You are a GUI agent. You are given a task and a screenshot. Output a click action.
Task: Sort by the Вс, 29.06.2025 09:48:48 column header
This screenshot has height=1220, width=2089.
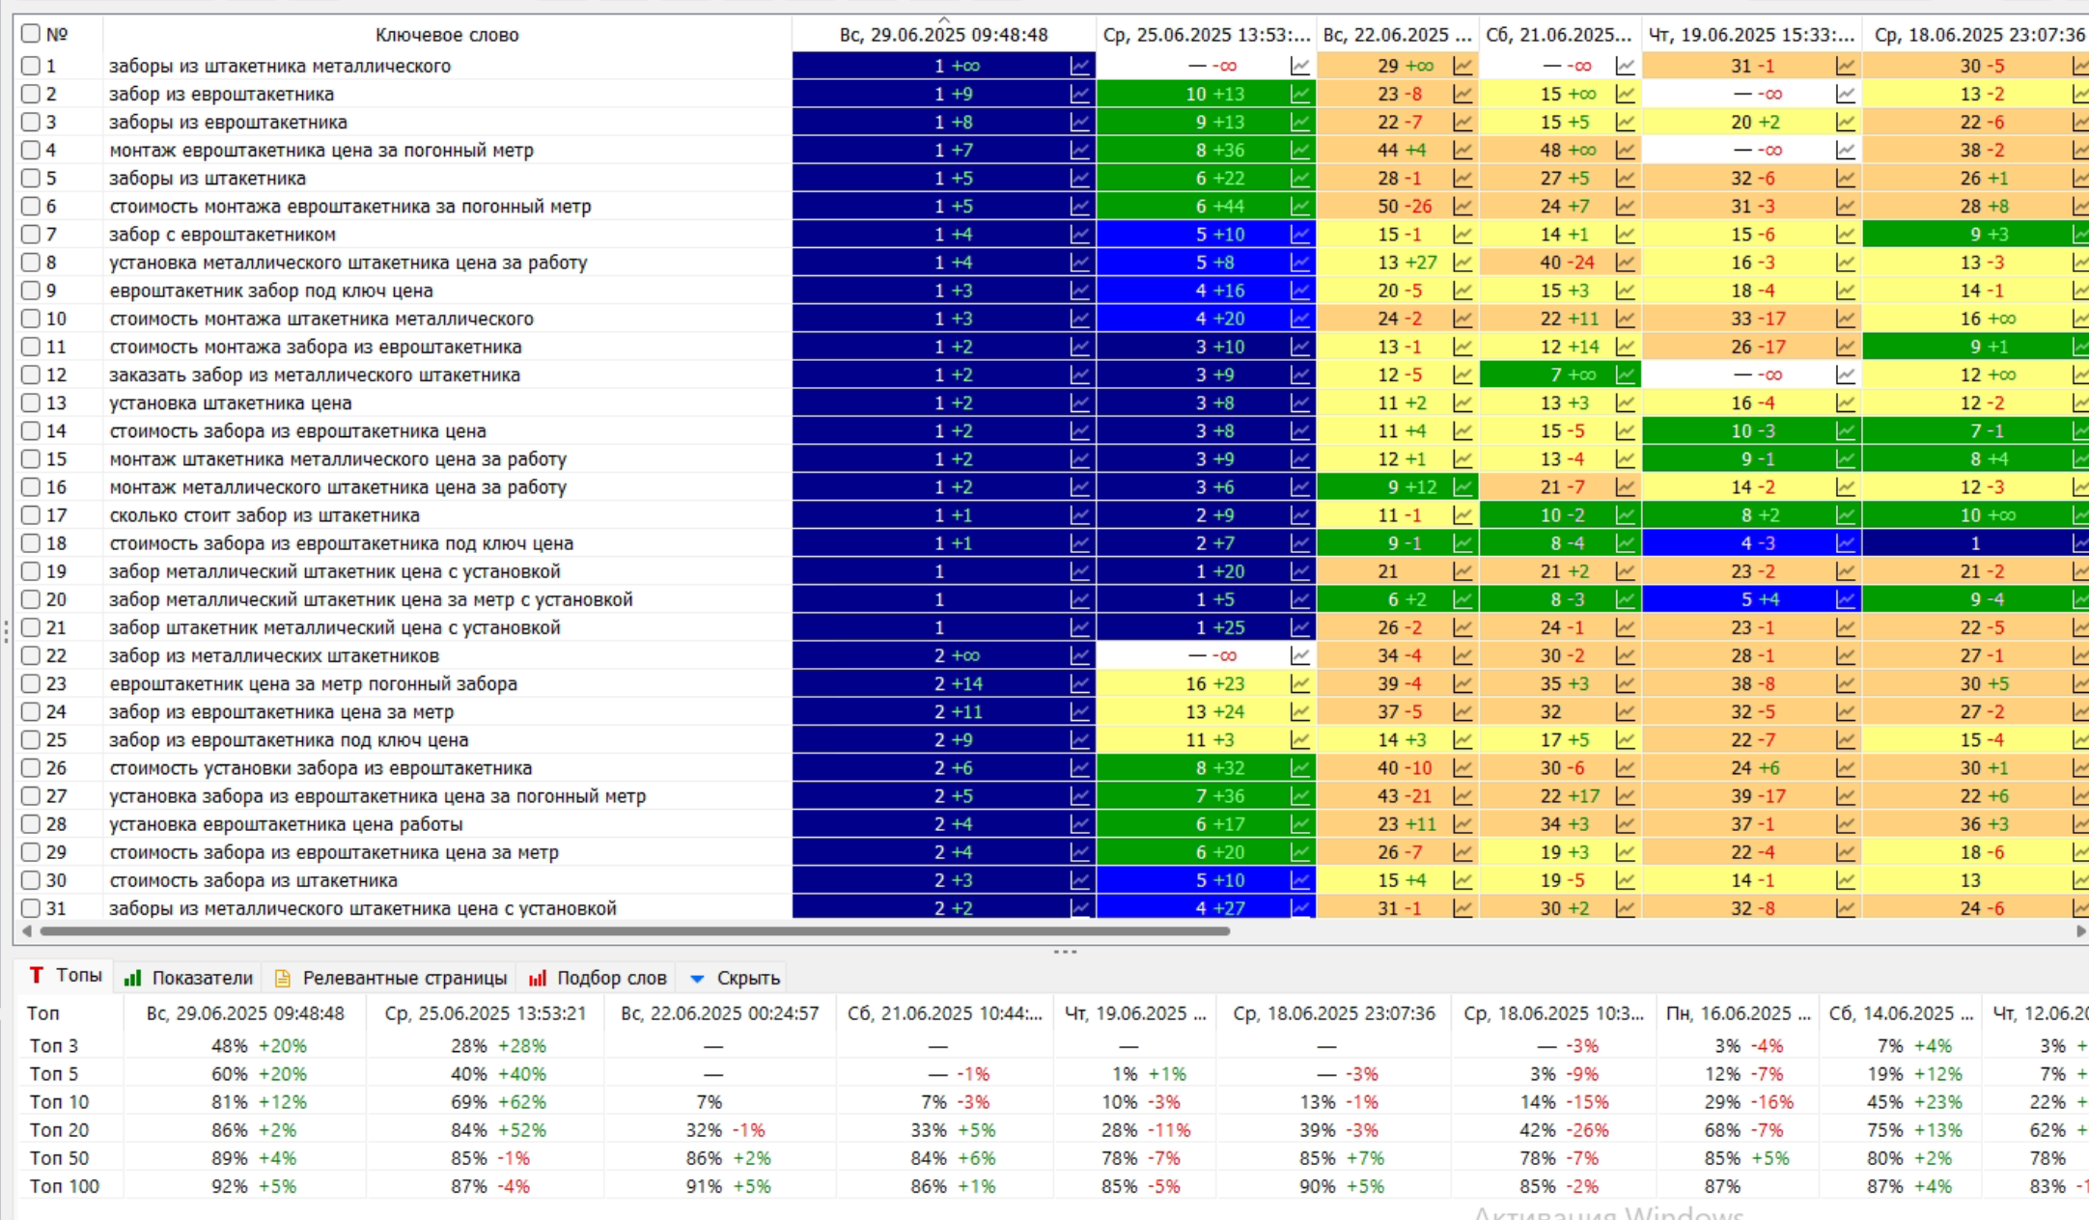coord(943,35)
